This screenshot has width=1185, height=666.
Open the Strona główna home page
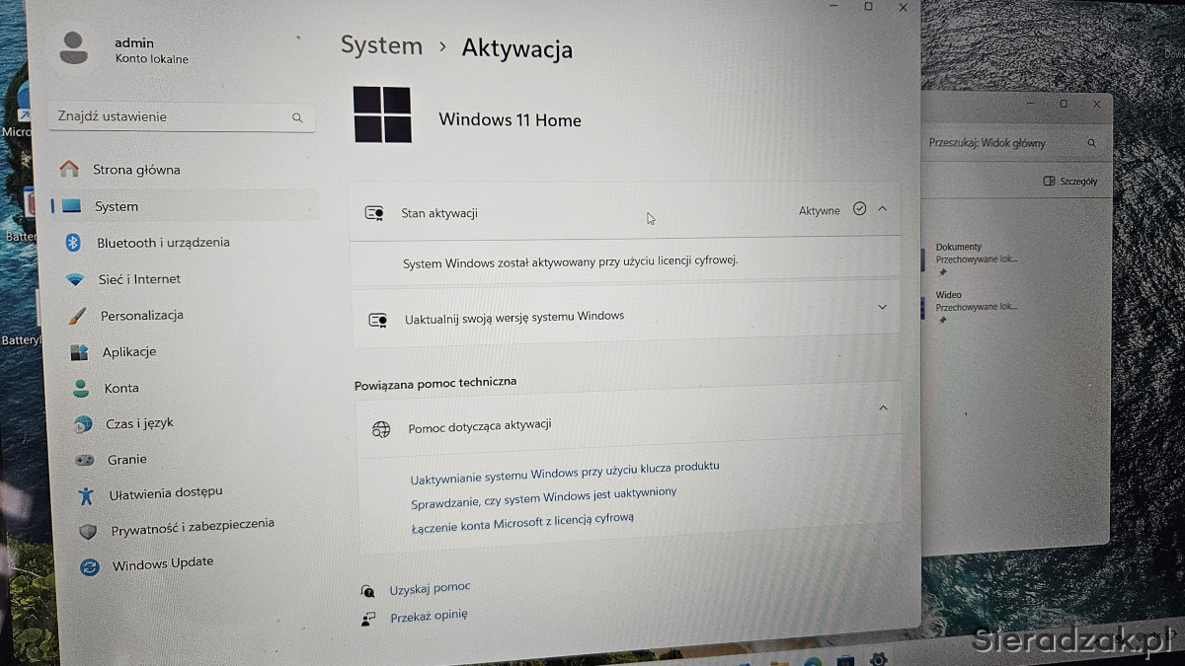pyautogui.click(x=136, y=170)
